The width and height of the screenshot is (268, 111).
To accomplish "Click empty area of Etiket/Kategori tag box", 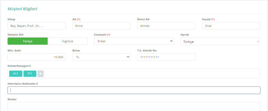I will [152, 74].
